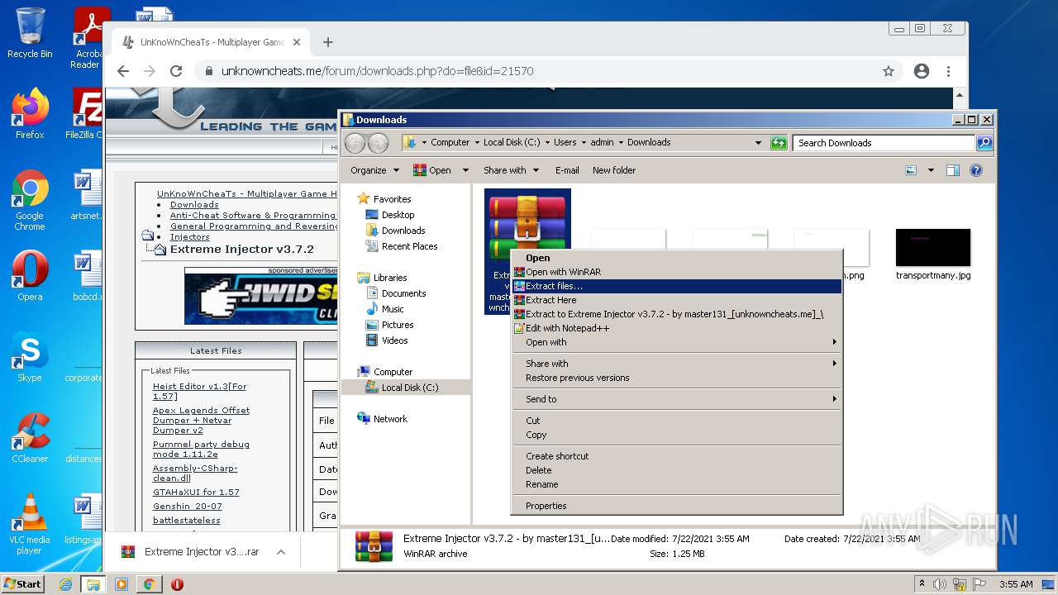Select the Extreme Injector RAR archive file
This screenshot has width=1058, height=595.
(527, 251)
